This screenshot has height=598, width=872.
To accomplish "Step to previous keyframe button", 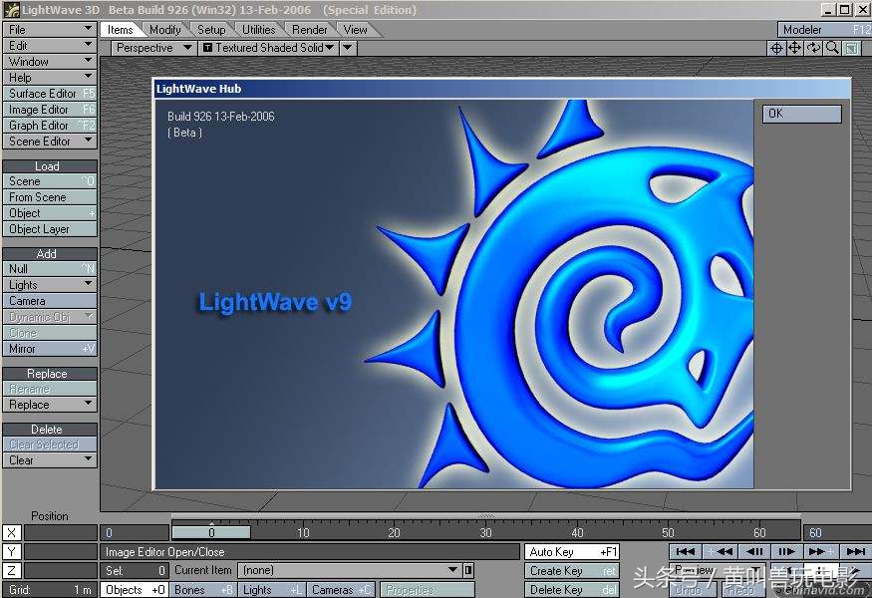I will [x=720, y=552].
